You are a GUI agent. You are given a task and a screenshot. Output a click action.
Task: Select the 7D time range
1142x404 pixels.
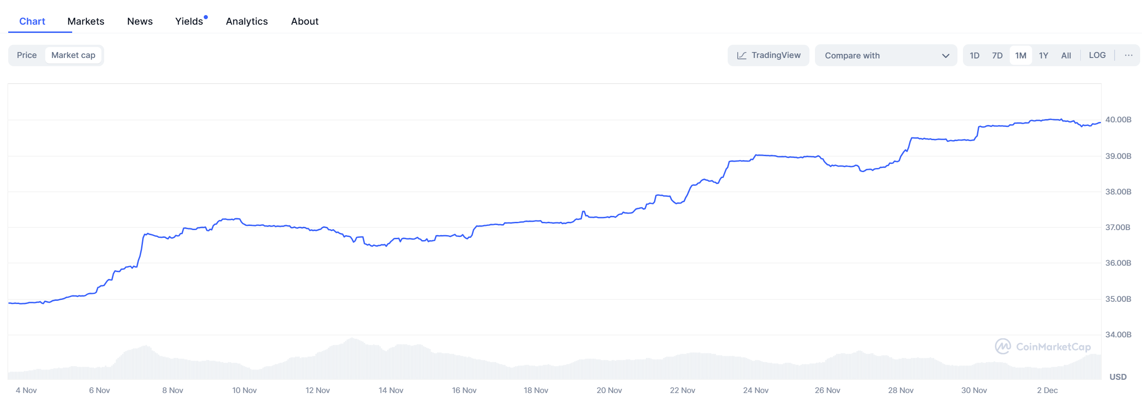tap(997, 55)
